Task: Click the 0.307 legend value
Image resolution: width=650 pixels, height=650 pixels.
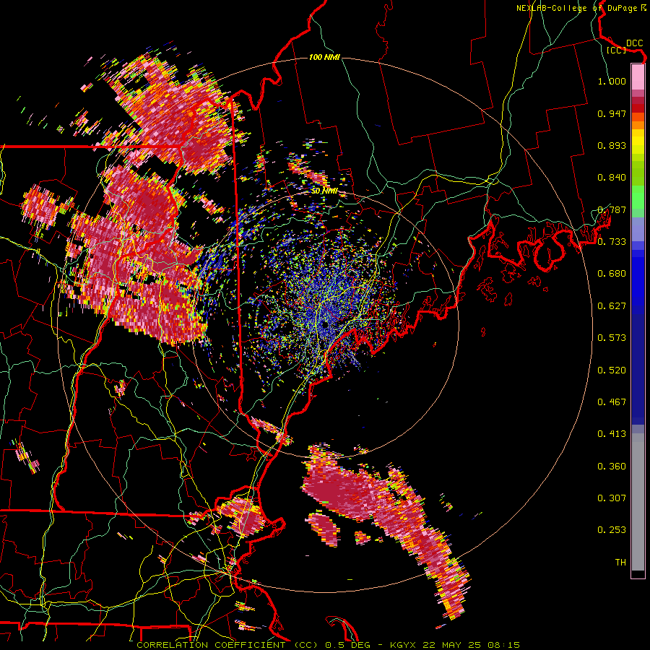Action: [612, 498]
